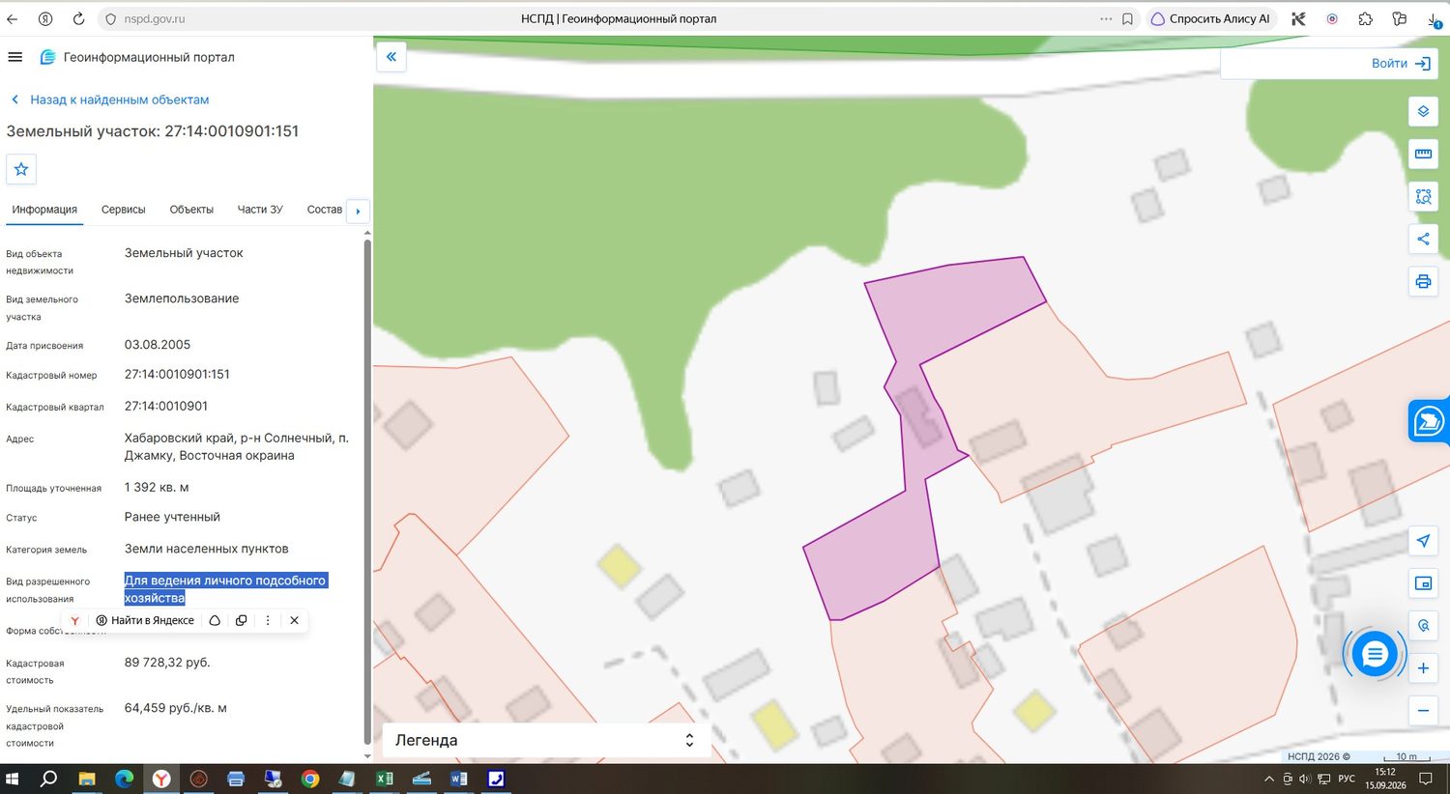Zoom out of the map with minus
The width and height of the screenshot is (1450, 794).
tap(1423, 711)
